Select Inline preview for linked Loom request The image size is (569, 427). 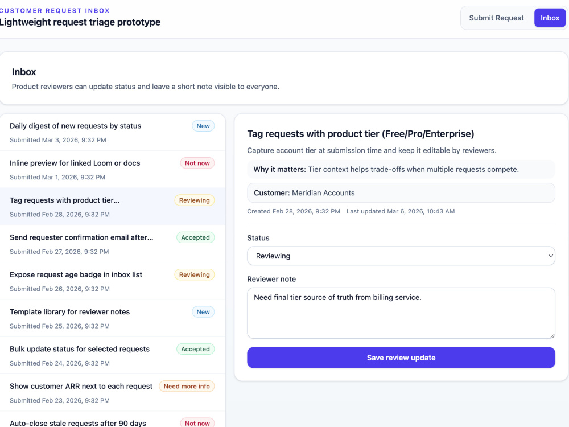pos(113,170)
